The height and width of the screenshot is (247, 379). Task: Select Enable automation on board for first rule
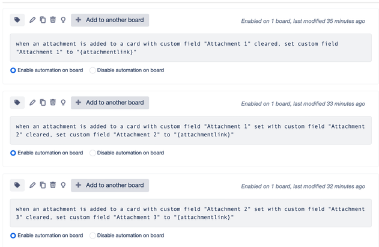(x=13, y=70)
